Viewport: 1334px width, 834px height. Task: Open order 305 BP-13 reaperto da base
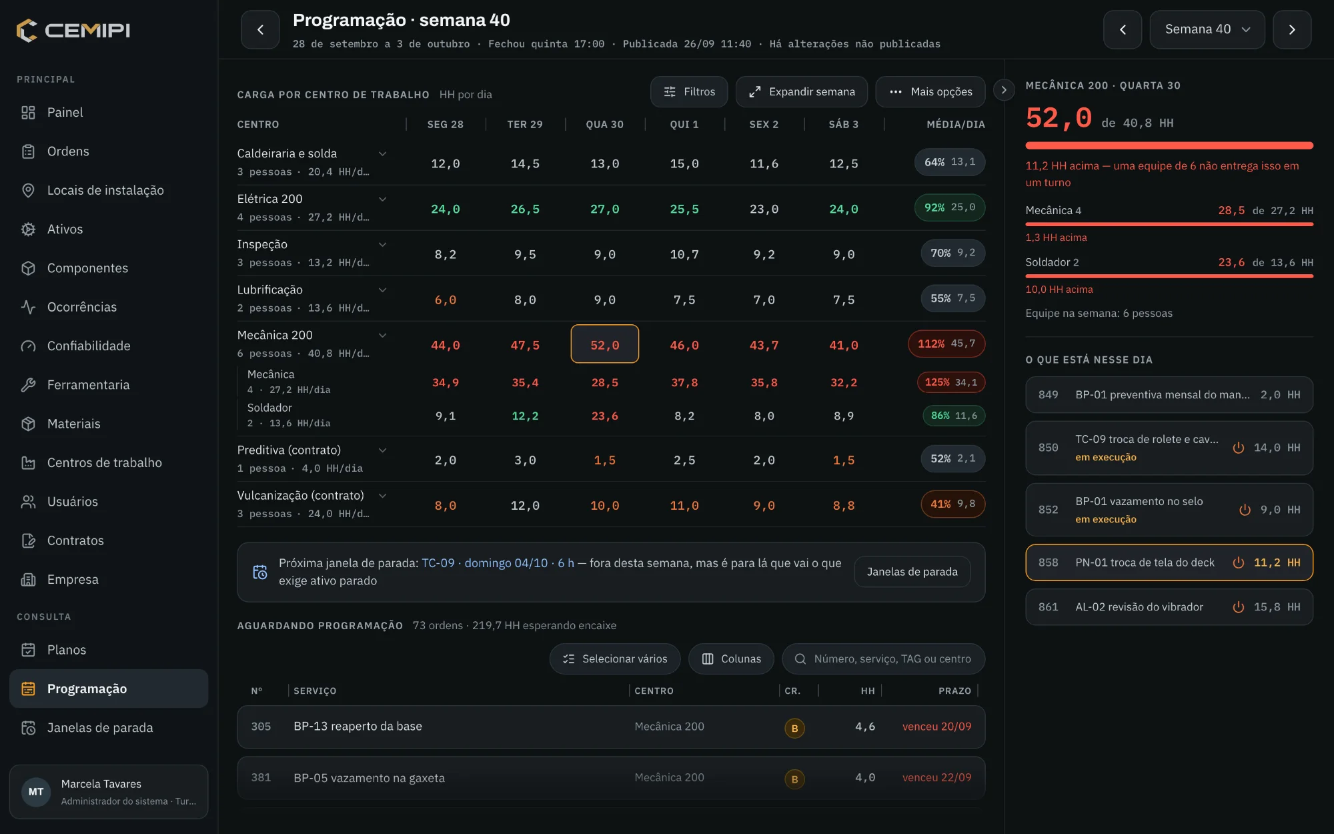coord(611,727)
